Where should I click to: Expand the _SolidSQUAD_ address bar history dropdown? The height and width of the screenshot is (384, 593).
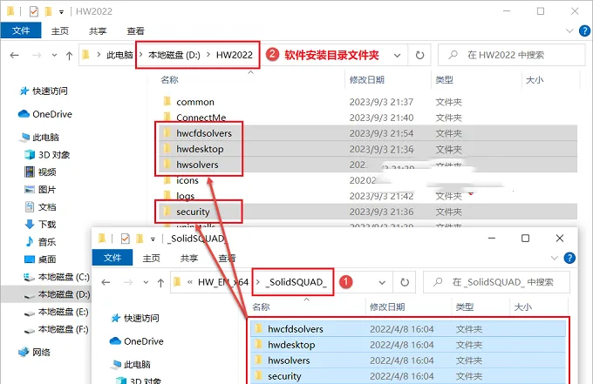(382, 282)
